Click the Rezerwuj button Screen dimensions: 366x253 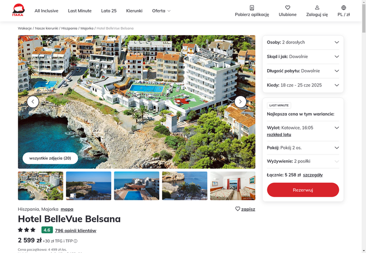pyautogui.click(x=303, y=190)
